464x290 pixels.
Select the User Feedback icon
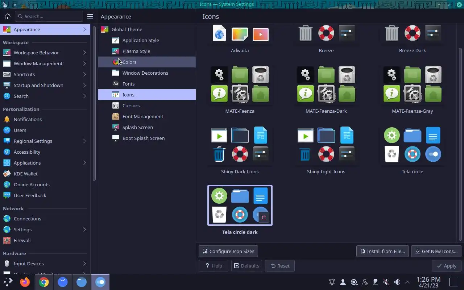(7, 195)
